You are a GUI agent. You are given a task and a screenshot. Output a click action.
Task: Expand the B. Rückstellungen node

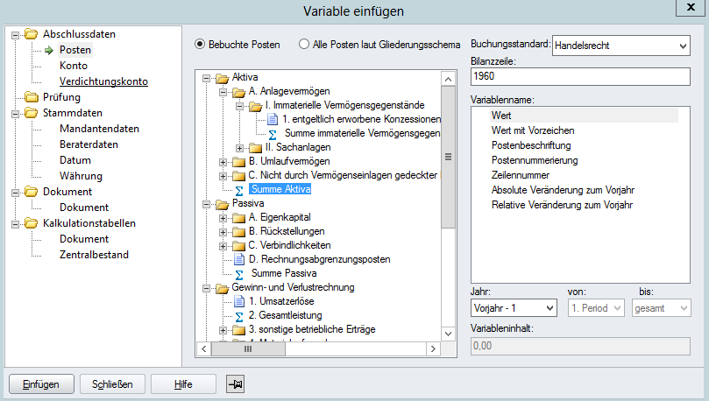tap(223, 232)
